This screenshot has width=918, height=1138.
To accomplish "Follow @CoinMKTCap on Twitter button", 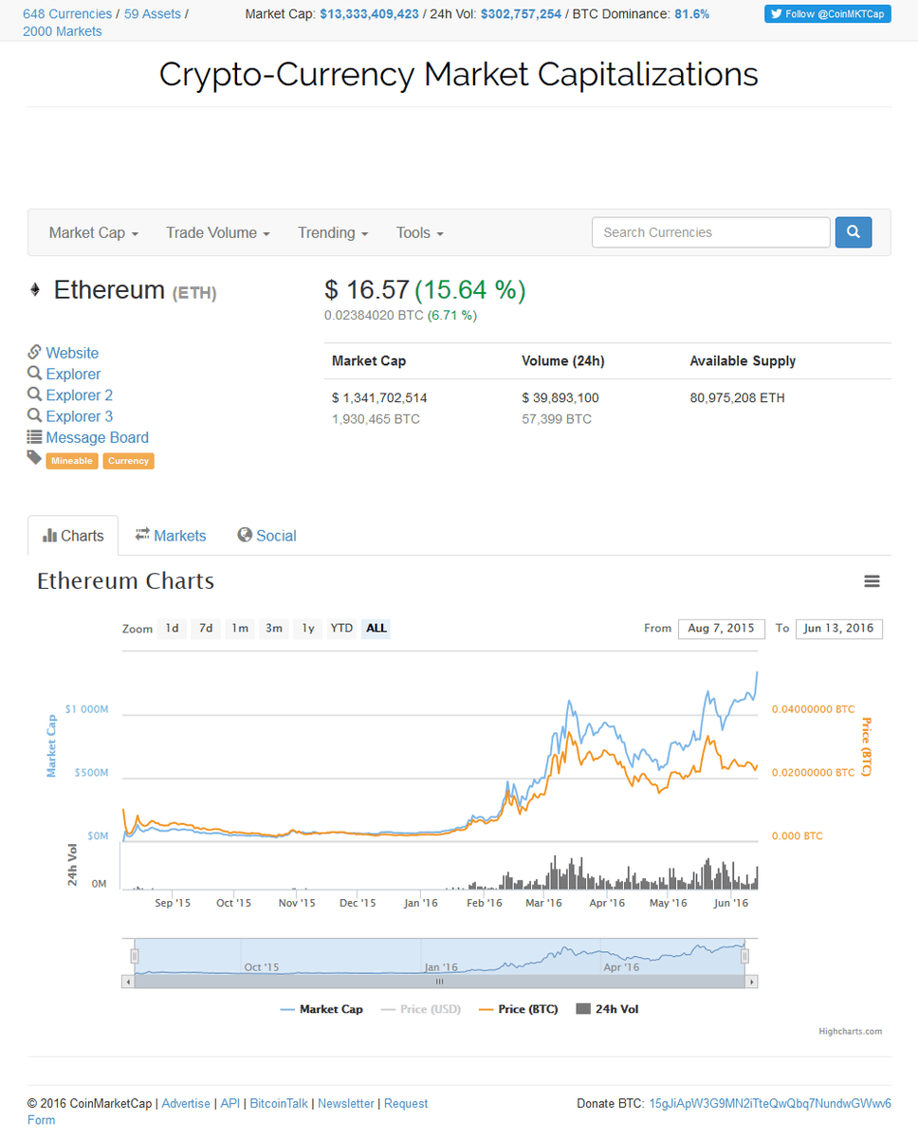I will click(828, 13).
